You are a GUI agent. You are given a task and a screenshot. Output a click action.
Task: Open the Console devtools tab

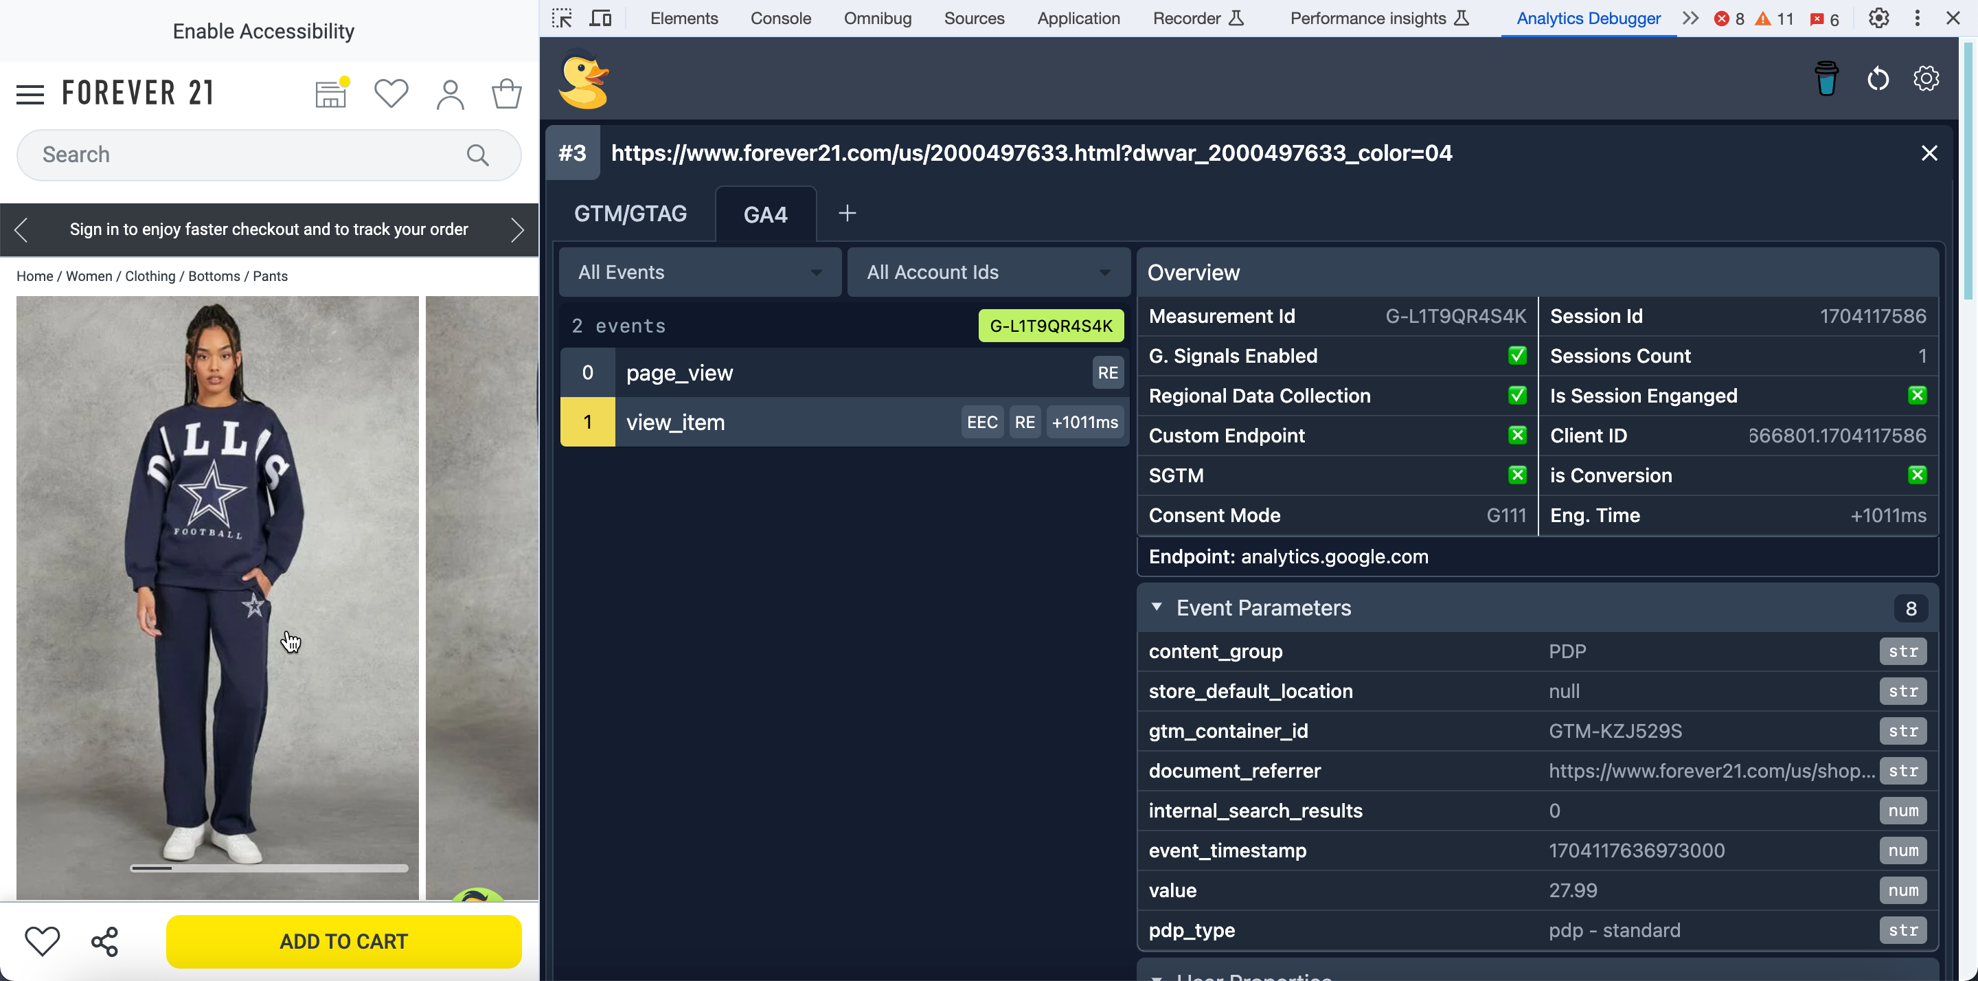pos(780,18)
